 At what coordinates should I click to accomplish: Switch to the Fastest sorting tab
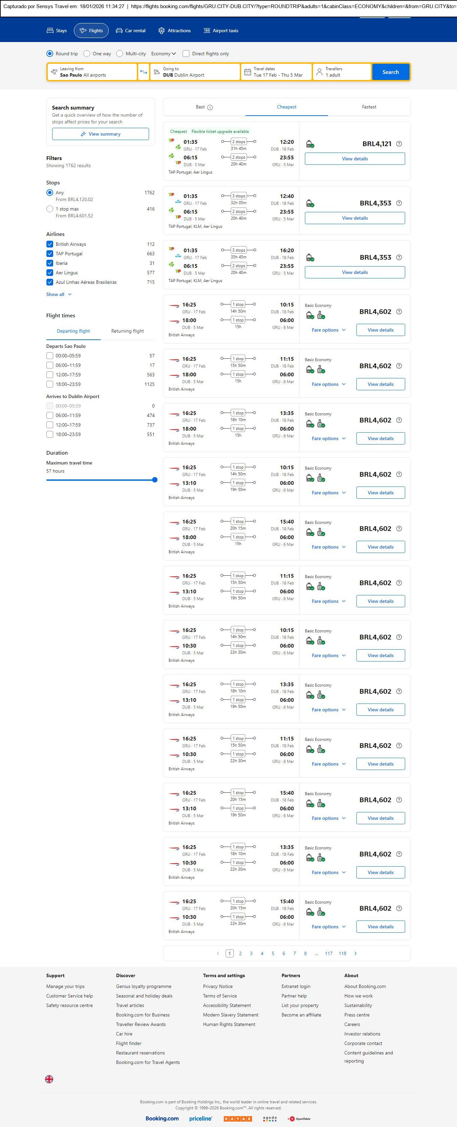click(x=369, y=107)
